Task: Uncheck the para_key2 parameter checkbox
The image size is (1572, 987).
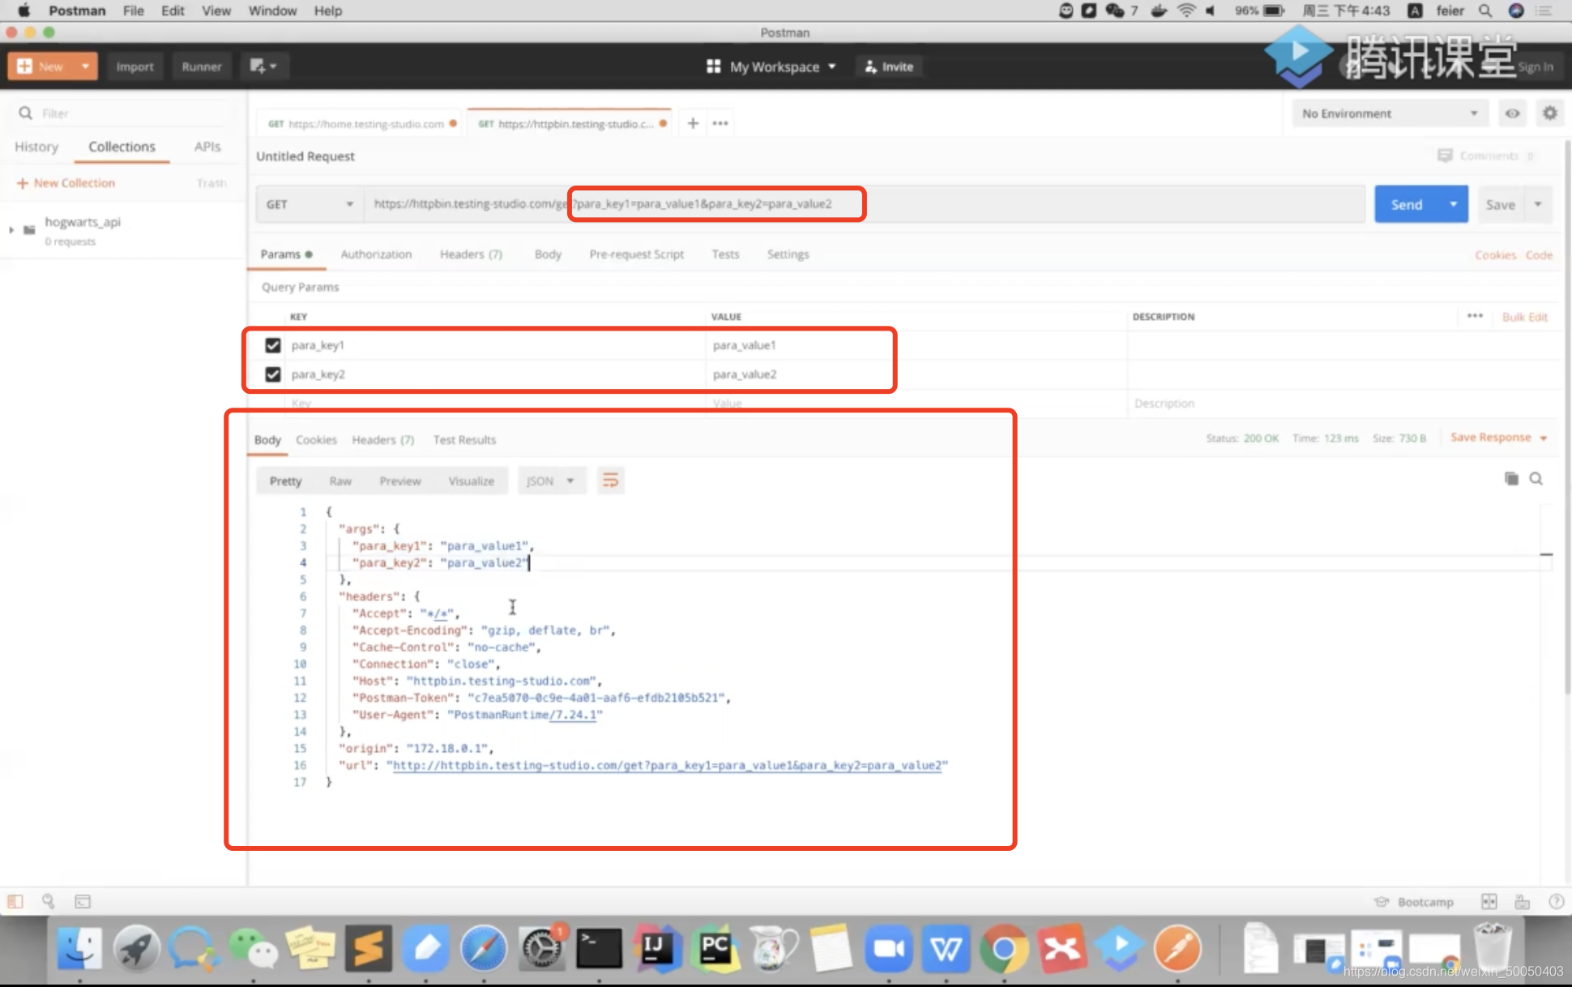Action: point(273,374)
